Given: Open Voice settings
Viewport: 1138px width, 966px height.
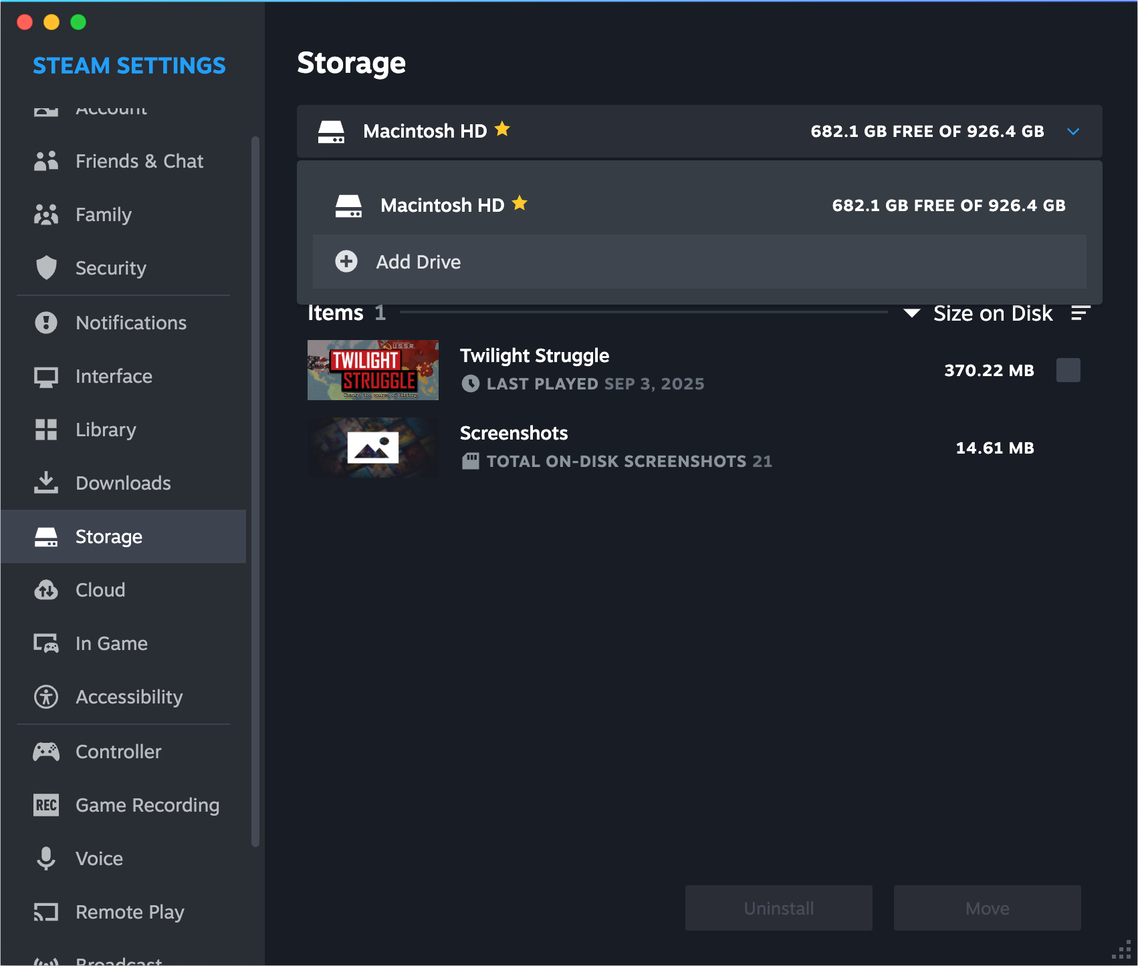Looking at the screenshot, I should click(124, 858).
